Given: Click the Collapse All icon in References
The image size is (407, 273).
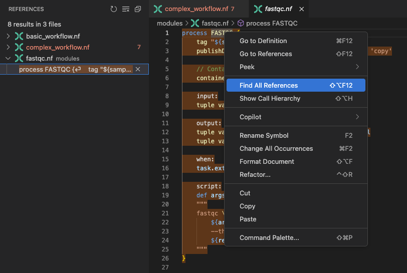Looking at the screenshot, I should [x=138, y=9].
